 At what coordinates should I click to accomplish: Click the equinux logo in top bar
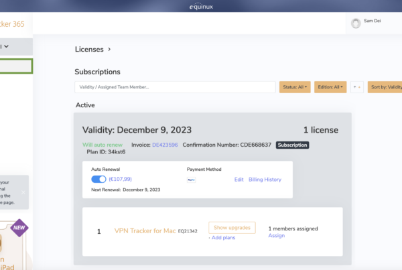pyautogui.click(x=201, y=6)
